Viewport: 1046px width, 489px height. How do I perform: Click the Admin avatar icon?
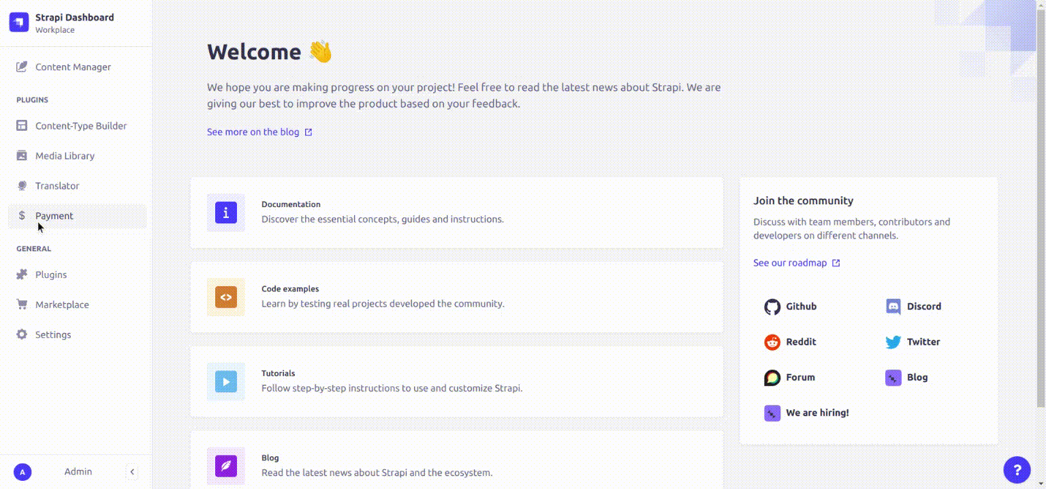22,472
